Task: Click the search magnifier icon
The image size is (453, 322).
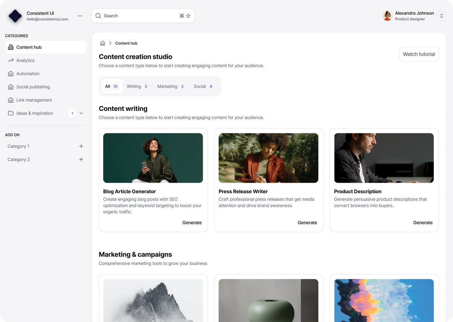Action: (x=98, y=16)
